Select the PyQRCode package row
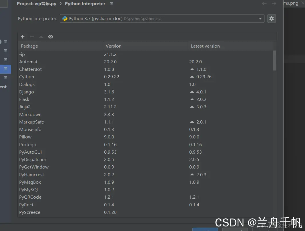 coord(145,197)
